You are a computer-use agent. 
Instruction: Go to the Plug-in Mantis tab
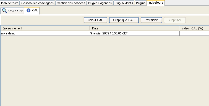pyautogui.click(x=124, y=3)
